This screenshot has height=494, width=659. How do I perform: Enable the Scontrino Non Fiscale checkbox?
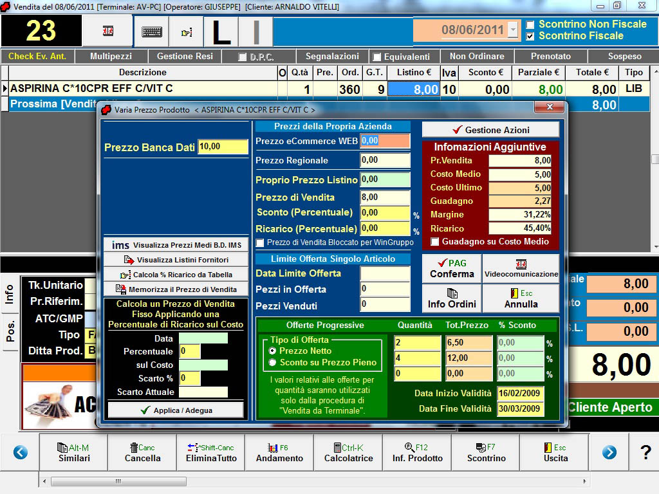[x=530, y=25]
